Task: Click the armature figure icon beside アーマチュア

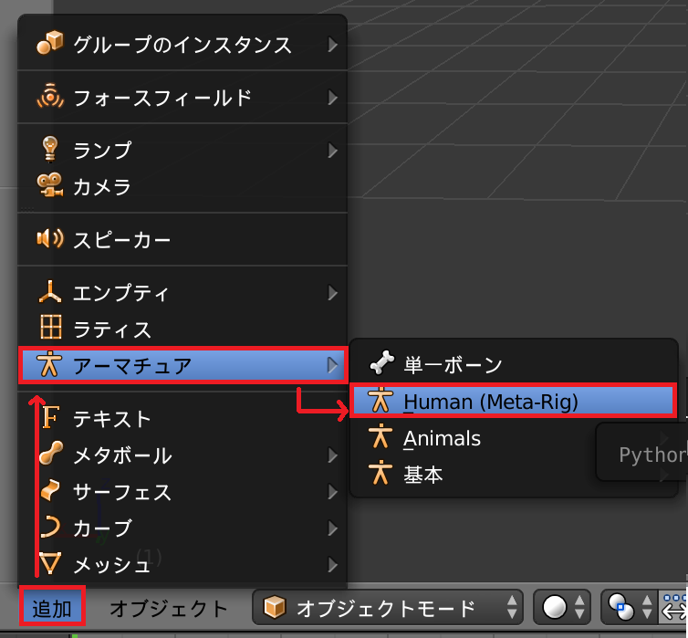Action: (49, 364)
